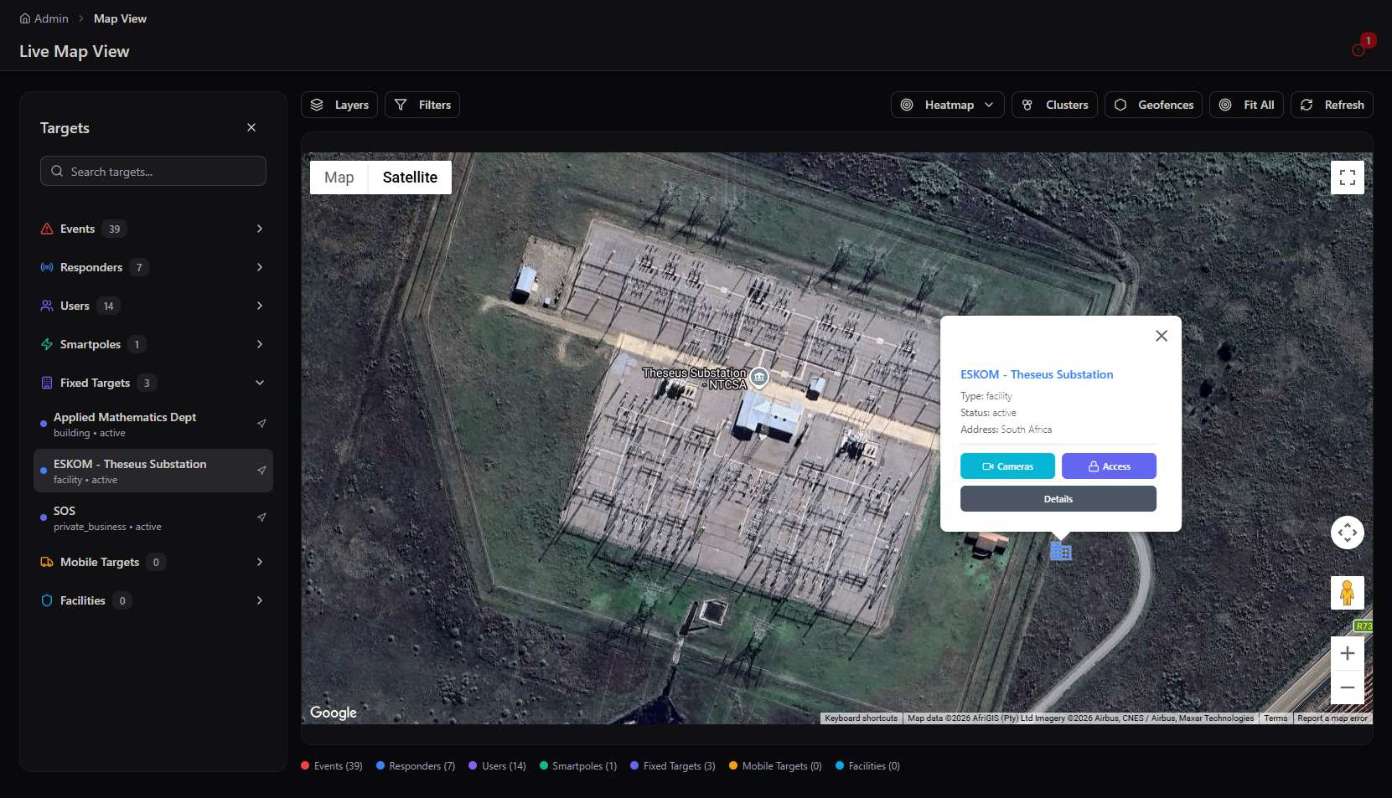Focus the Search targets input field
The height and width of the screenshot is (798, 1392).
point(153,171)
